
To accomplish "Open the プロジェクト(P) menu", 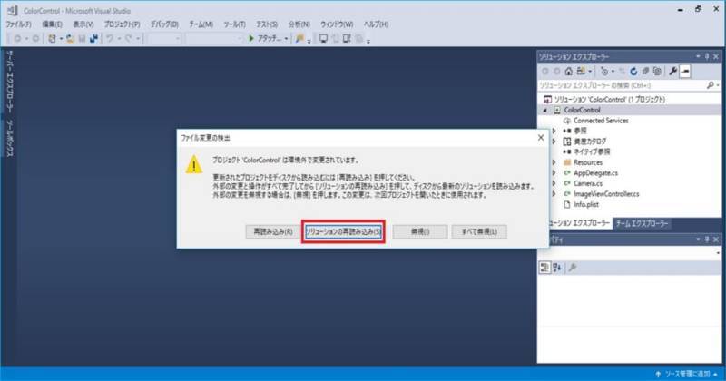I will point(122,24).
